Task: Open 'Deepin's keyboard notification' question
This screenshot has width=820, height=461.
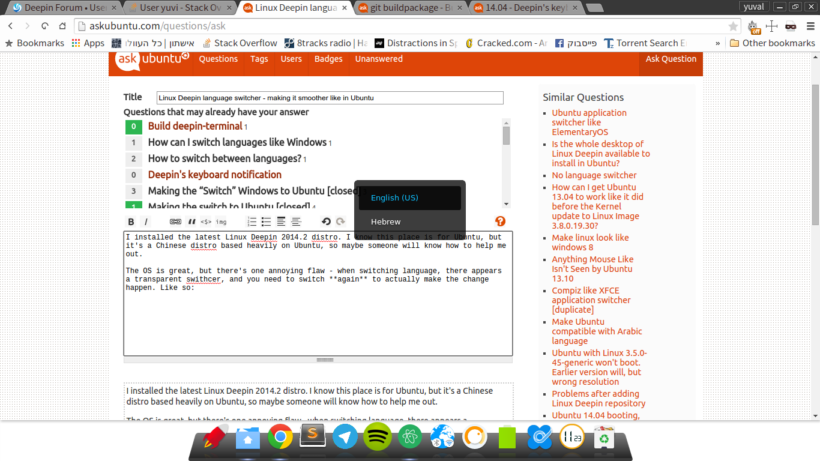Action: tap(215, 175)
